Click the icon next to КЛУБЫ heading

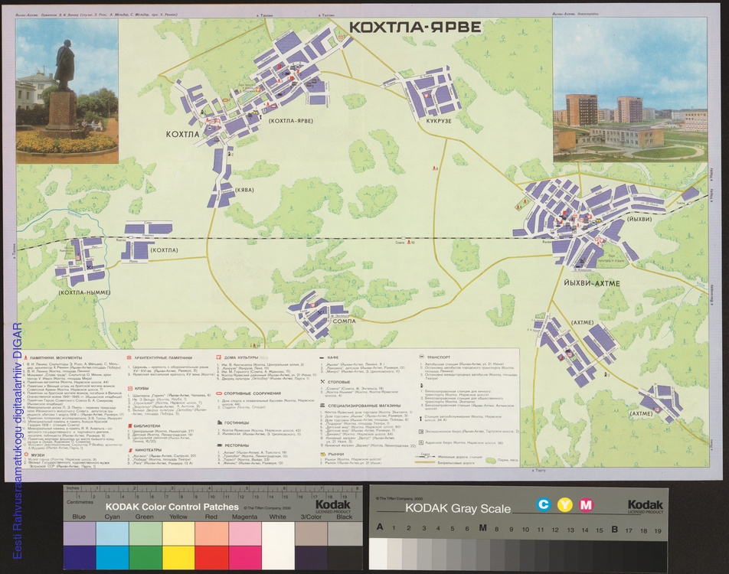[130, 388]
